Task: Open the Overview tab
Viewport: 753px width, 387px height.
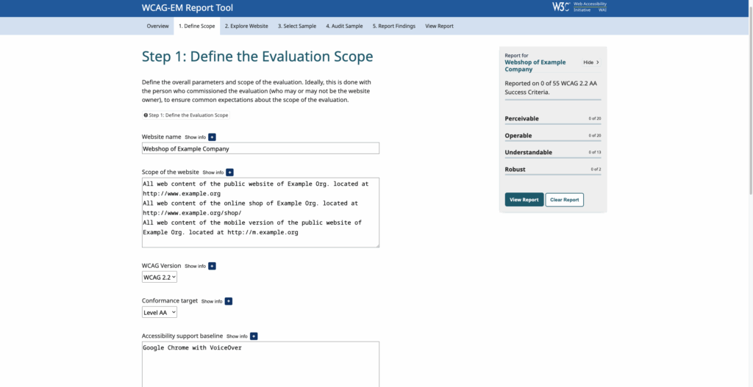Action: (x=157, y=26)
